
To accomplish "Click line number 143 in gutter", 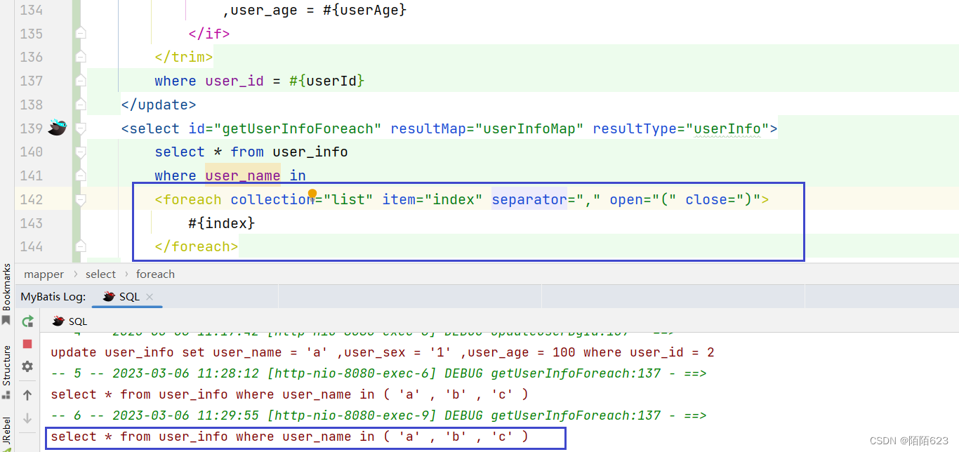I will point(30,222).
